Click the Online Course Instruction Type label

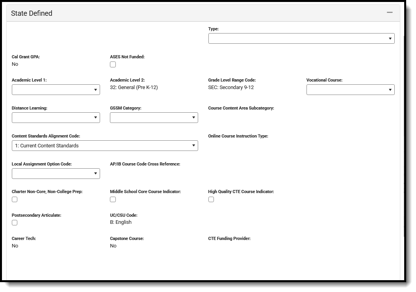(x=238, y=136)
